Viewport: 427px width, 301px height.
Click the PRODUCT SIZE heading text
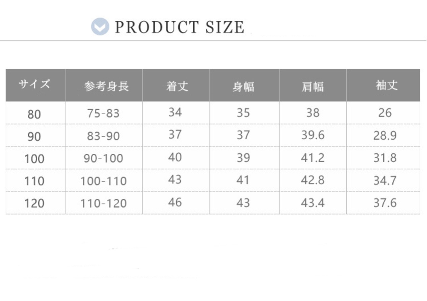click(179, 27)
